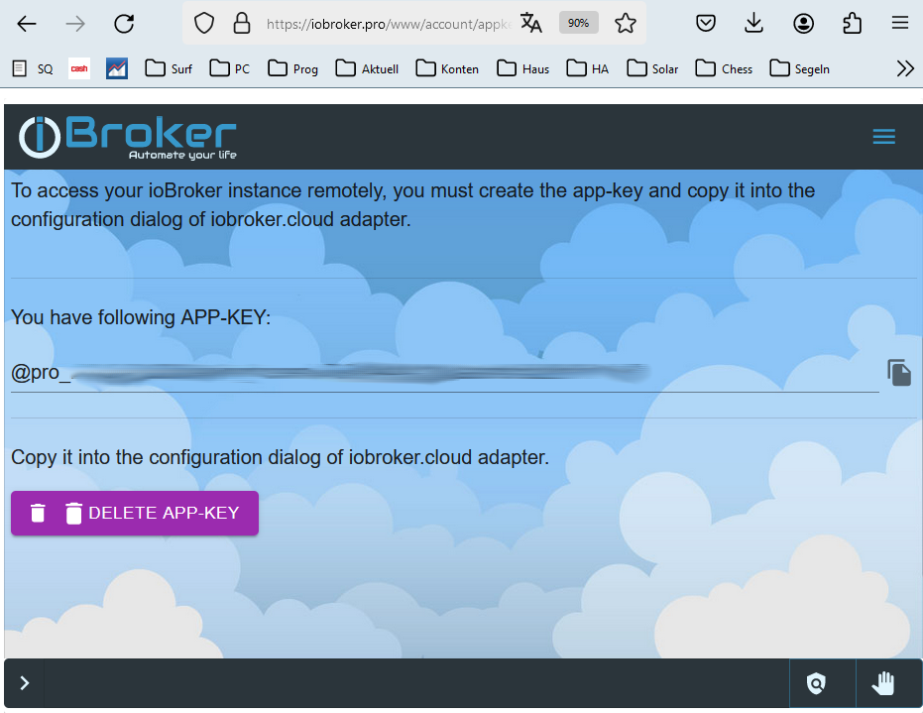The image size is (923, 713).
Task: Click the browser forward arrow
Action: click(75, 24)
